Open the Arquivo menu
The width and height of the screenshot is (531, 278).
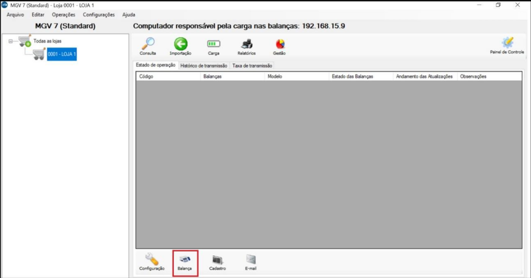click(x=15, y=15)
